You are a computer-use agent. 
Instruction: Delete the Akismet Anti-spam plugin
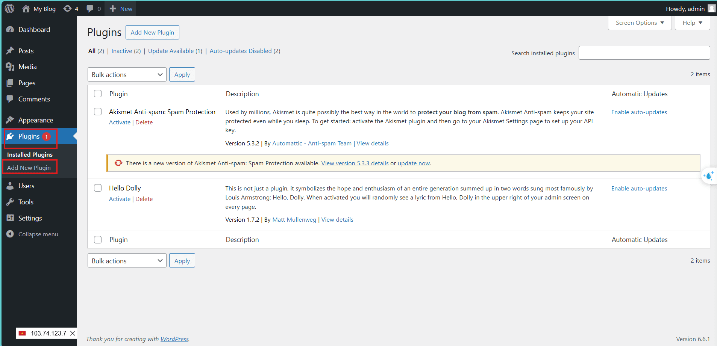[144, 122]
